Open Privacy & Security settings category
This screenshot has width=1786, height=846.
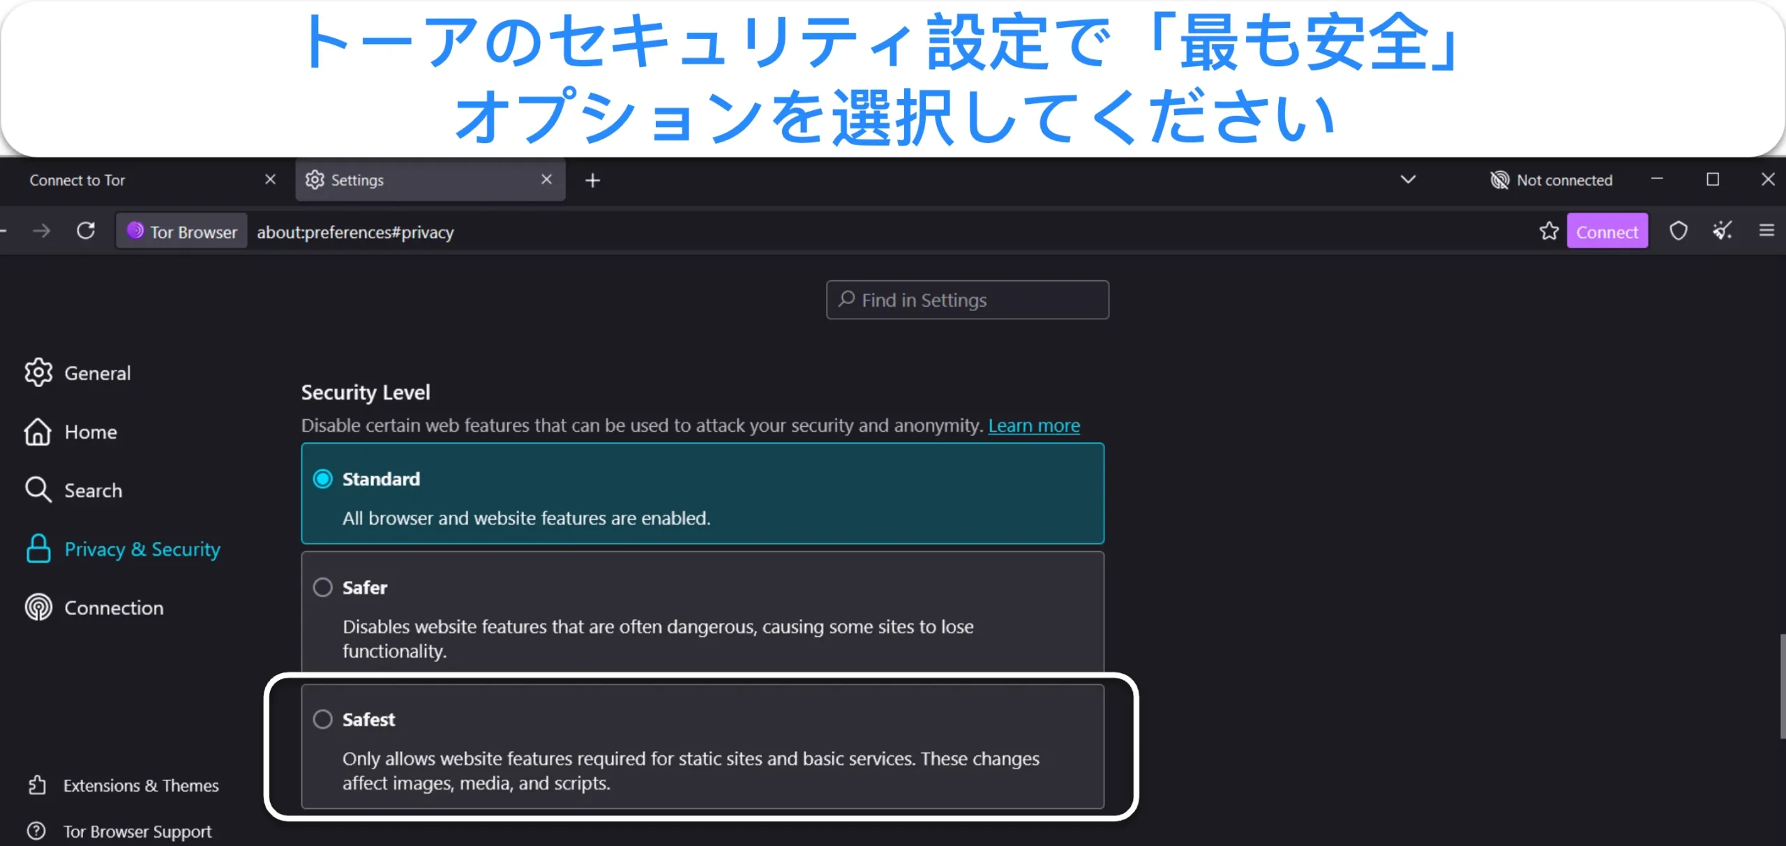122,549
